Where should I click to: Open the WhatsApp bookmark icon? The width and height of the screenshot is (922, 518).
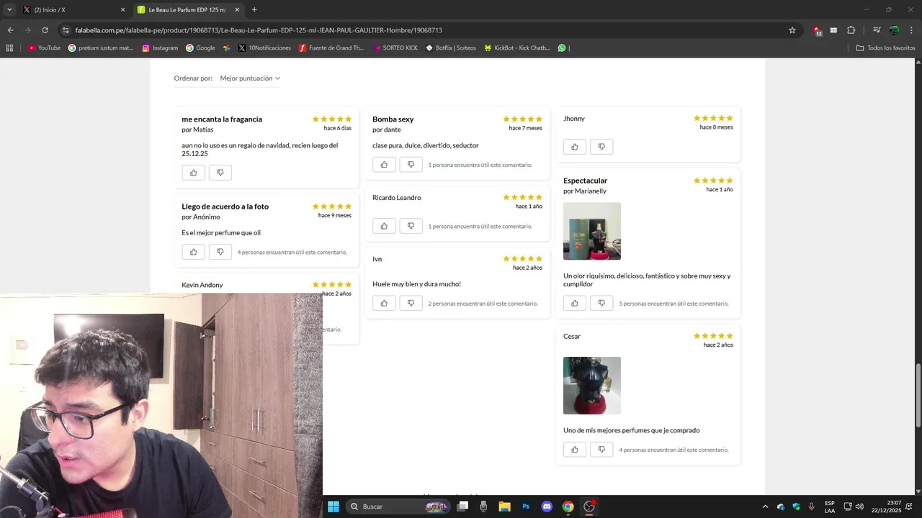click(562, 48)
